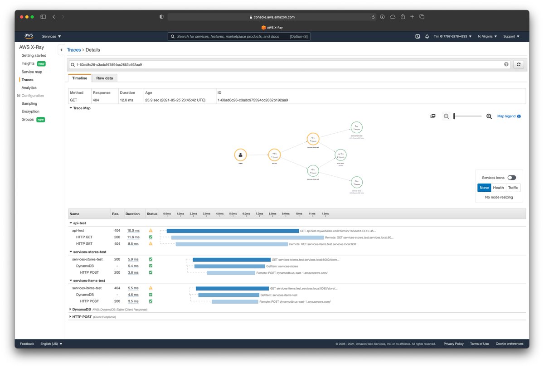Click the AWS logo home icon

(x=29, y=36)
